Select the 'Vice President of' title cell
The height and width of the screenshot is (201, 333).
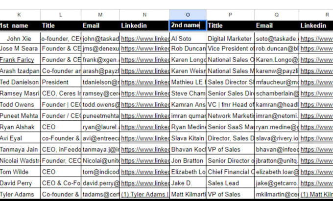[x=230, y=48]
